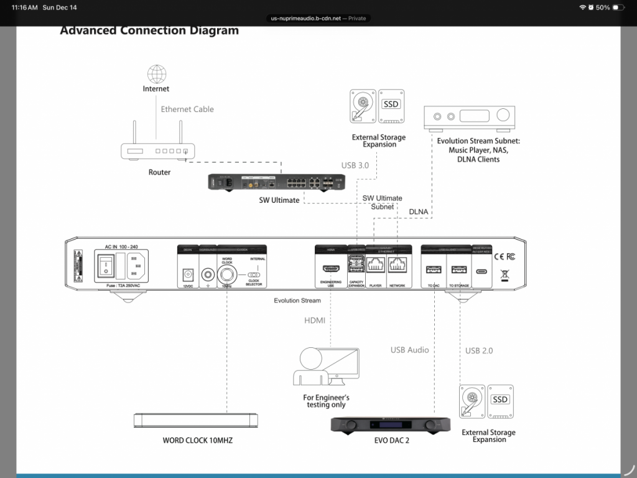
Task: Click the To Storage USB port
Action: (457, 269)
